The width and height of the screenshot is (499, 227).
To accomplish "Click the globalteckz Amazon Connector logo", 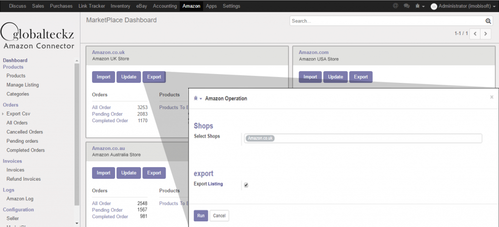I will point(38,36).
